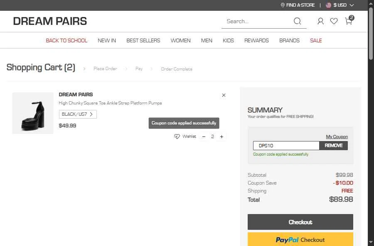Move the item to Wishlist
The height and width of the screenshot is (246, 374).
click(185, 136)
